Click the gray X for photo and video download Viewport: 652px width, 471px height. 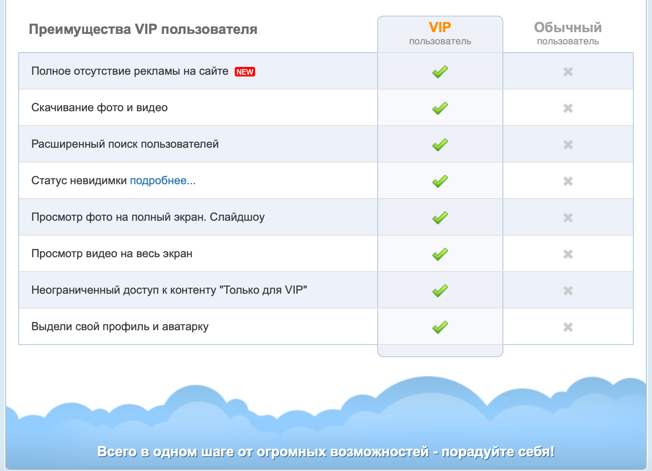coord(568,108)
